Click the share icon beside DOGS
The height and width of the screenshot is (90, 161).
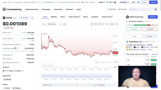[32, 18]
